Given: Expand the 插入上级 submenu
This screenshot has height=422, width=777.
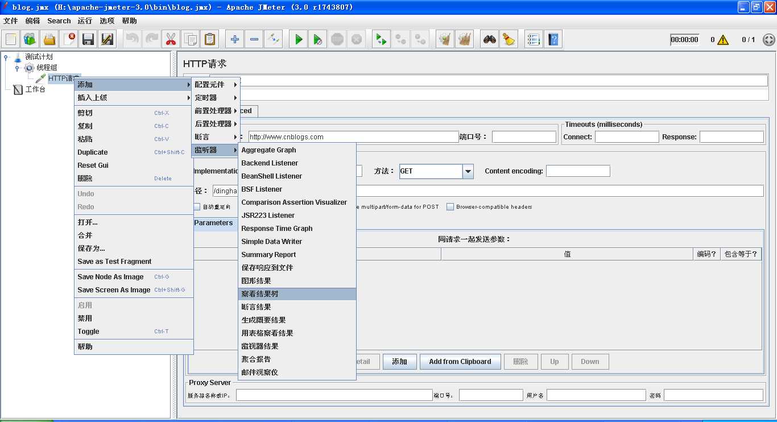Looking at the screenshot, I should [x=134, y=98].
